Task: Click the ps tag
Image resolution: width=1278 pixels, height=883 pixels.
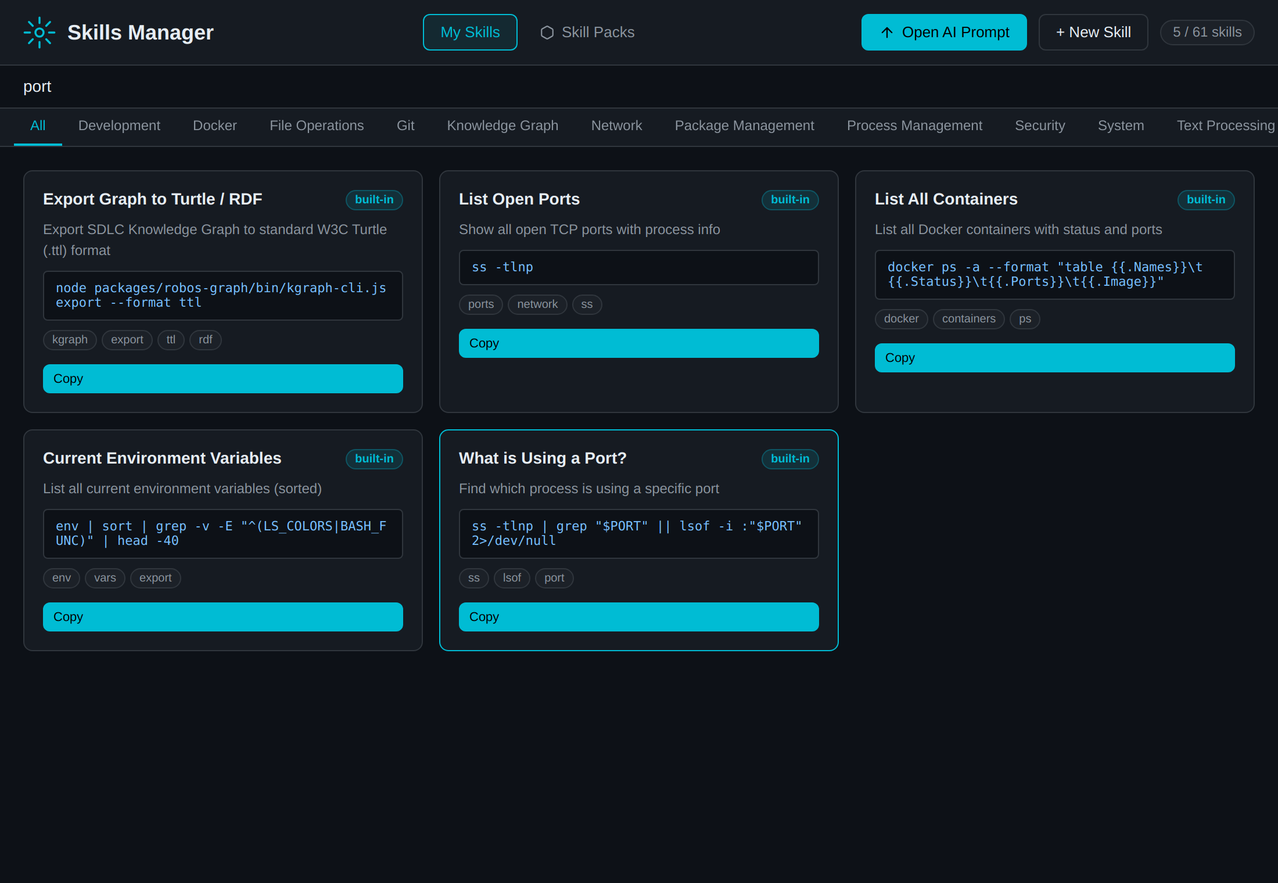Action: (1025, 319)
